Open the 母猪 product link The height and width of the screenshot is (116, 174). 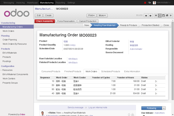coord(66,41)
